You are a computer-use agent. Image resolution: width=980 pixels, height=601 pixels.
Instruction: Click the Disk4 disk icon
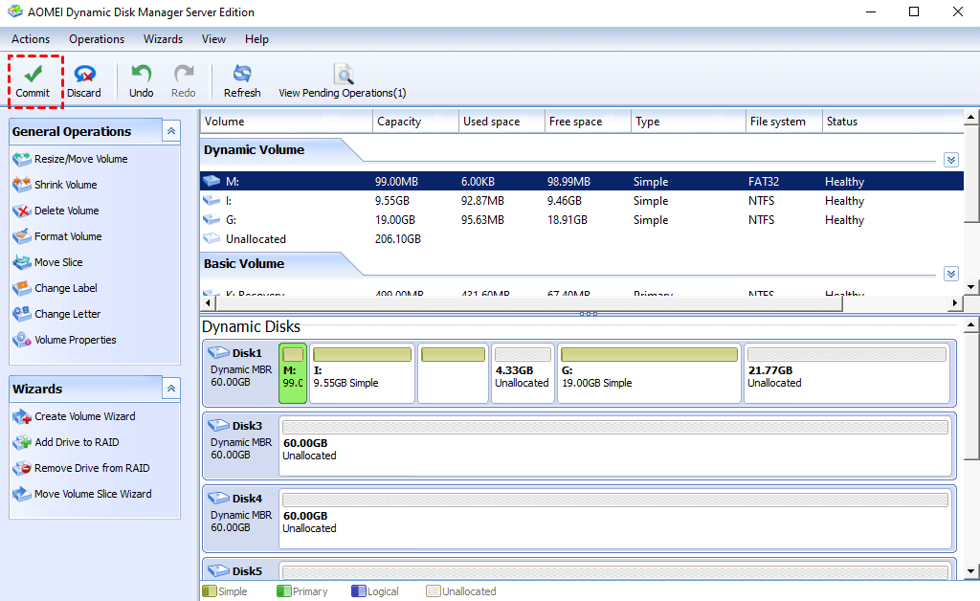click(x=219, y=499)
